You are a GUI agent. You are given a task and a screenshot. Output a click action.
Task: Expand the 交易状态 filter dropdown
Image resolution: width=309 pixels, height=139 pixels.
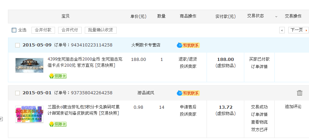point(276,17)
